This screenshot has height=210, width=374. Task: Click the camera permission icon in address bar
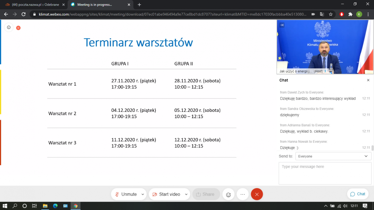tap(313, 14)
